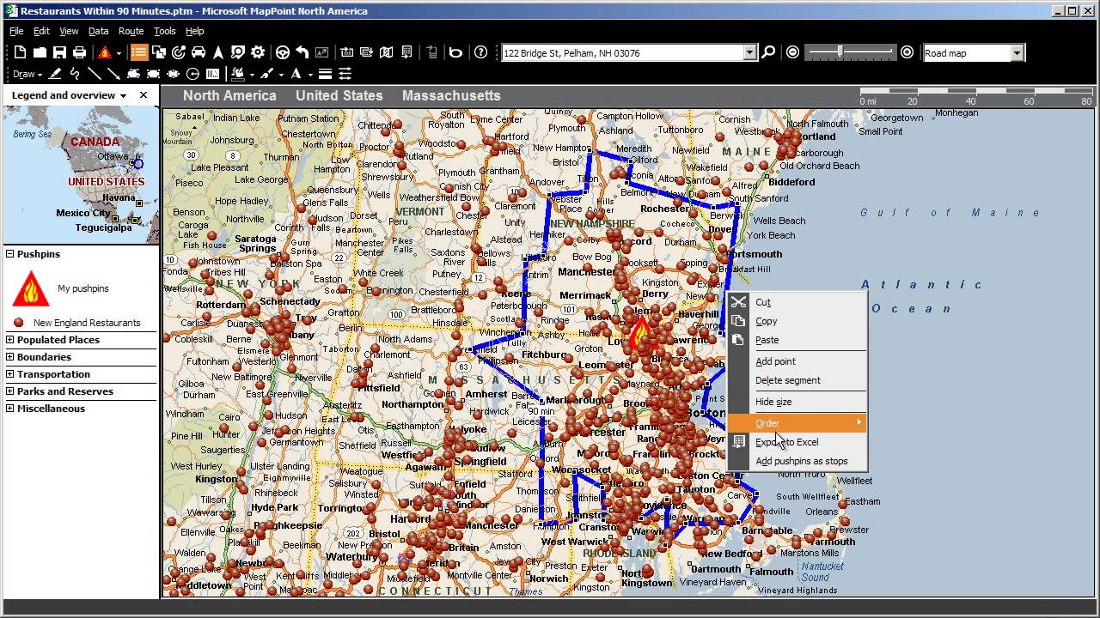Click the curved back arrow icon
Image resolution: width=1100 pixels, height=618 pixels.
point(302,52)
